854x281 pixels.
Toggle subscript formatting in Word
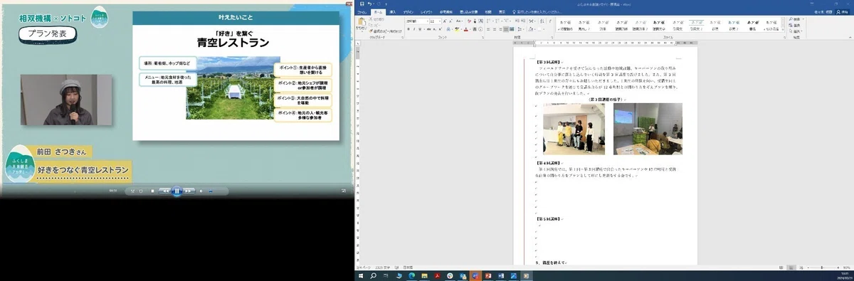[435, 29]
